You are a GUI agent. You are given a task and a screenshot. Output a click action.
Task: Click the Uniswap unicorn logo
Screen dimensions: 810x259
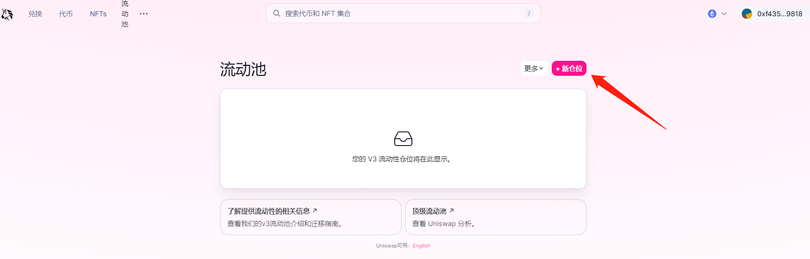coord(7,14)
